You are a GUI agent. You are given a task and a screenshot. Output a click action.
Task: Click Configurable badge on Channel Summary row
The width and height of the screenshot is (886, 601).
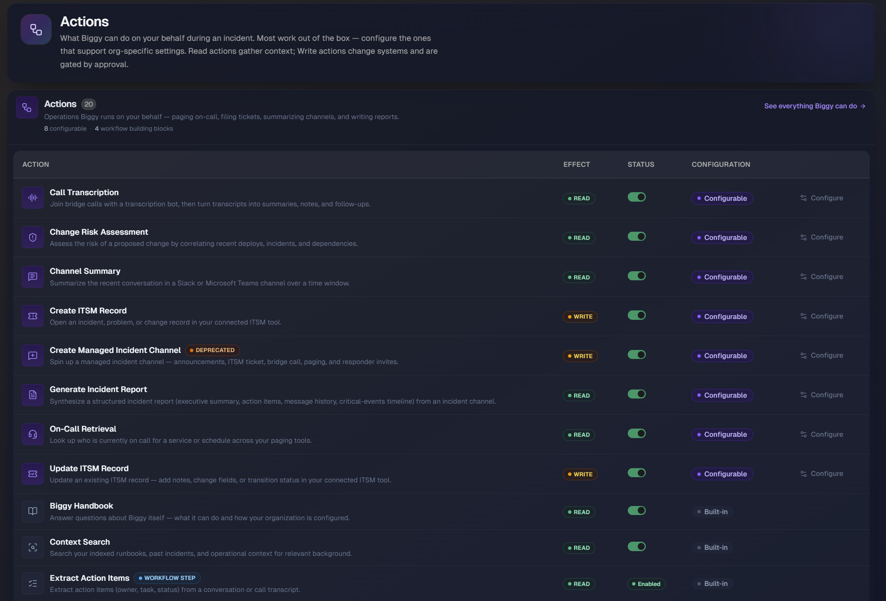722,277
